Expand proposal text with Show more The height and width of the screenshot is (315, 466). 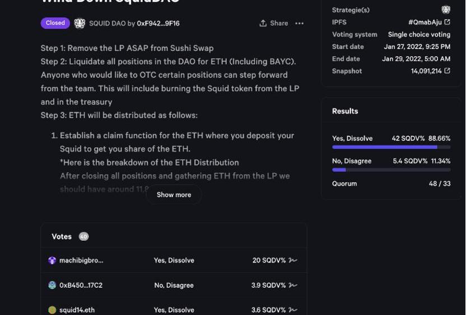(x=174, y=195)
